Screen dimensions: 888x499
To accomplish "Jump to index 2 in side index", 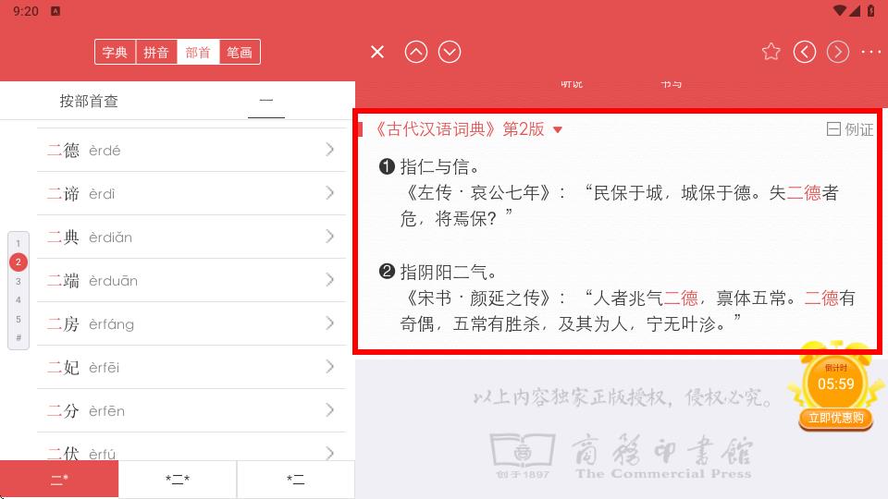I will [x=18, y=262].
